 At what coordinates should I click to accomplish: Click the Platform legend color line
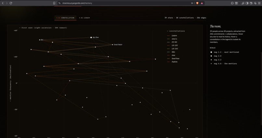point(168,62)
